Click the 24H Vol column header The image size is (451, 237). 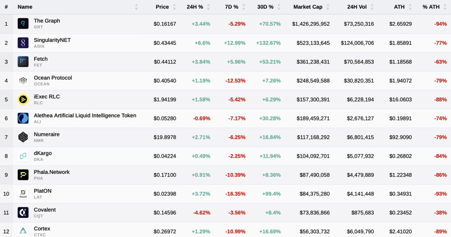(357, 7)
